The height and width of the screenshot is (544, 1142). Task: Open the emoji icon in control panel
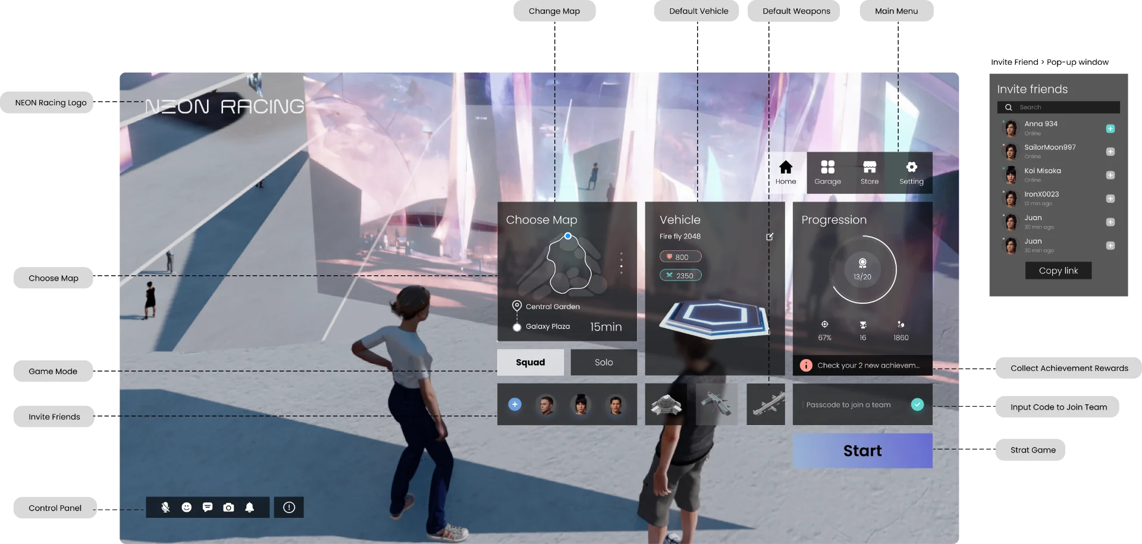coord(187,507)
